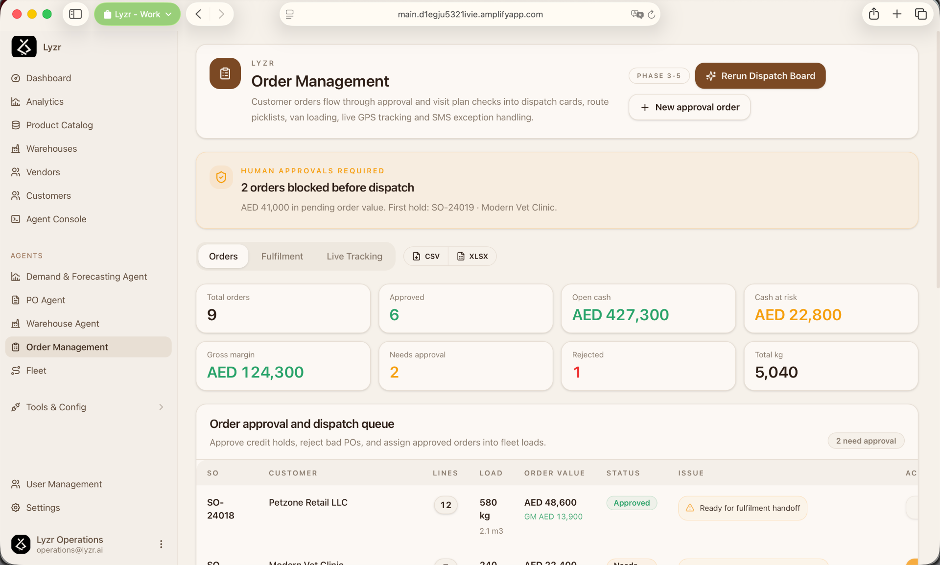Switch to the Fulfilment tab
The width and height of the screenshot is (940, 565).
click(x=282, y=256)
